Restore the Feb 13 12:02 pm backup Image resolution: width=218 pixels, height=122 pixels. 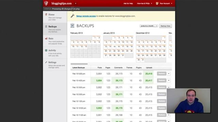[161, 108]
